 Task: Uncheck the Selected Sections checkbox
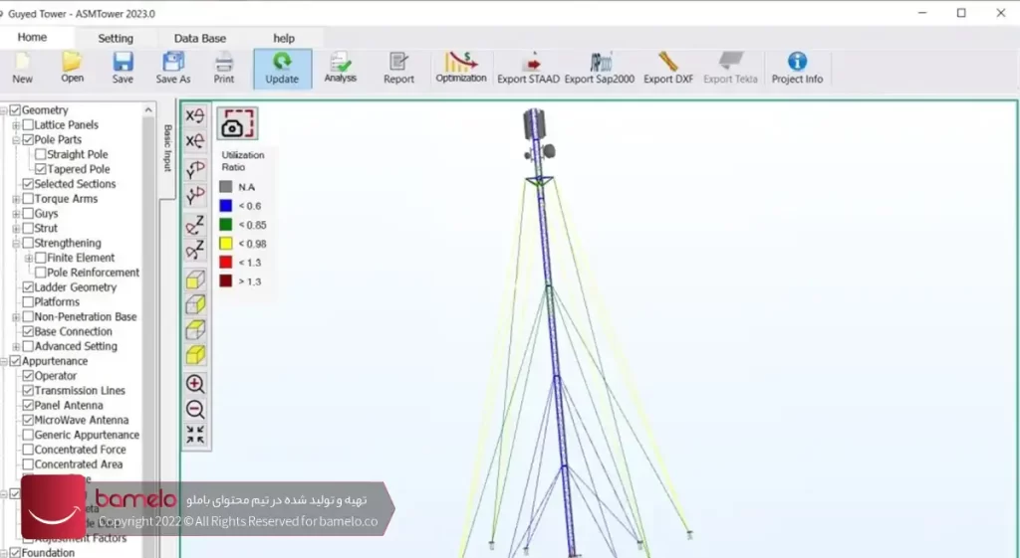point(28,184)
